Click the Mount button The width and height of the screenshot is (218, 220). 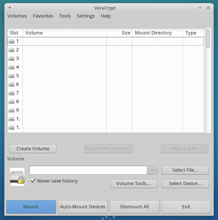[x=31, y=207]
